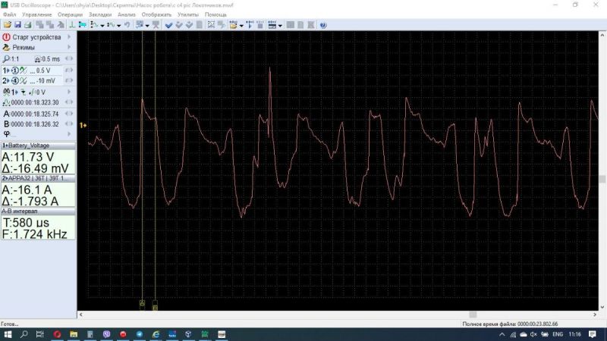This screenshot has width=607, height=341.
Task: Expand the trigger settings row arrow
Action: pyautogui.click(x=69, y=92)
